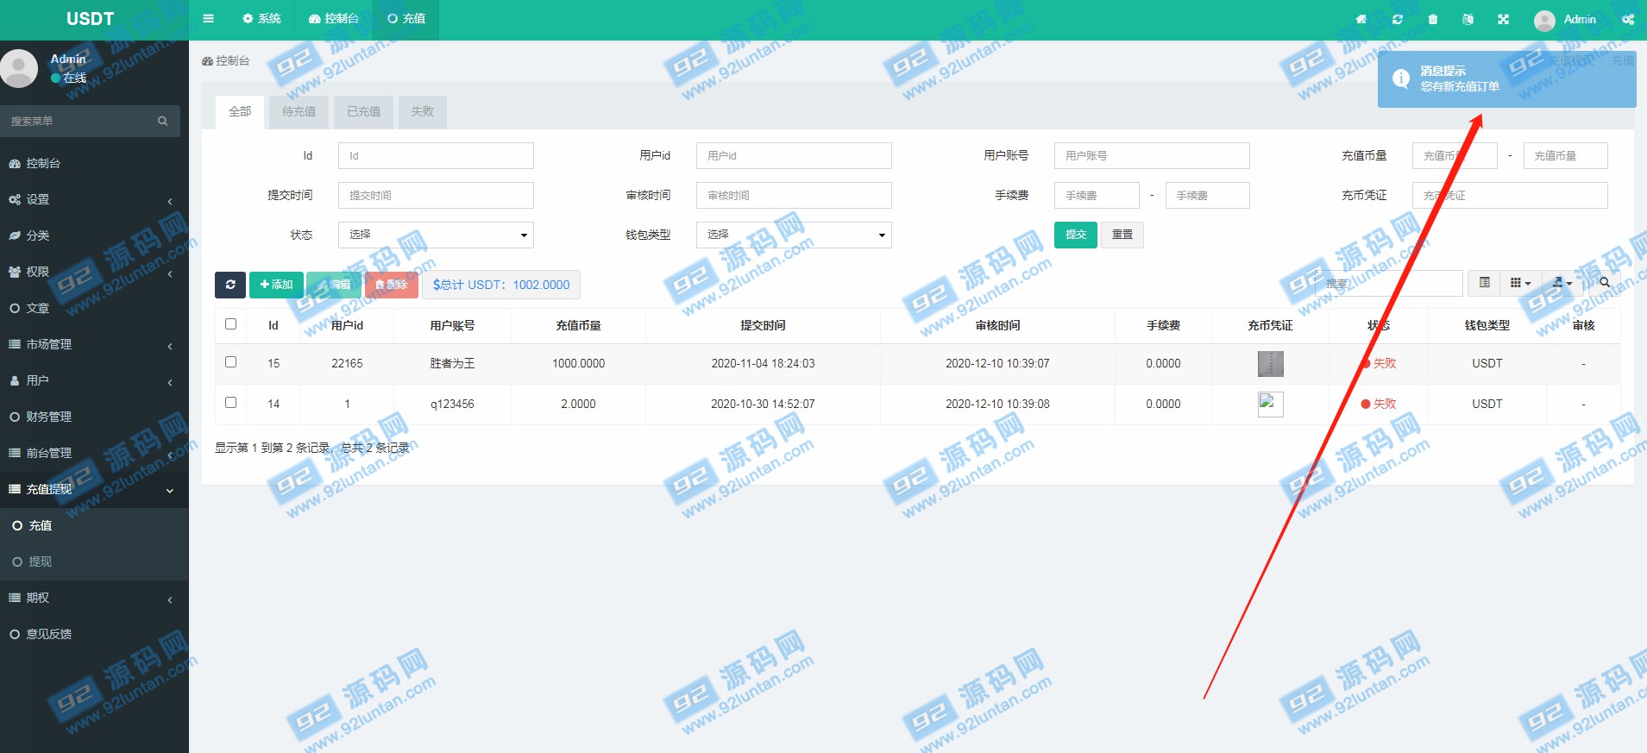The height and width of the screenshot is (753, 1647).
Task: Click the magnifier icon beside export button
Action: [x=1605, y=283]
